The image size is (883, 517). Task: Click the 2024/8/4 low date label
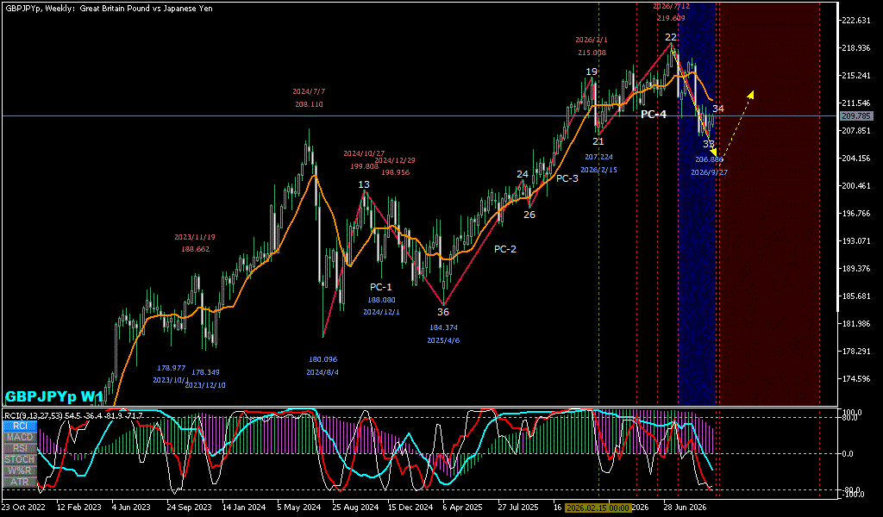[323, 372]
